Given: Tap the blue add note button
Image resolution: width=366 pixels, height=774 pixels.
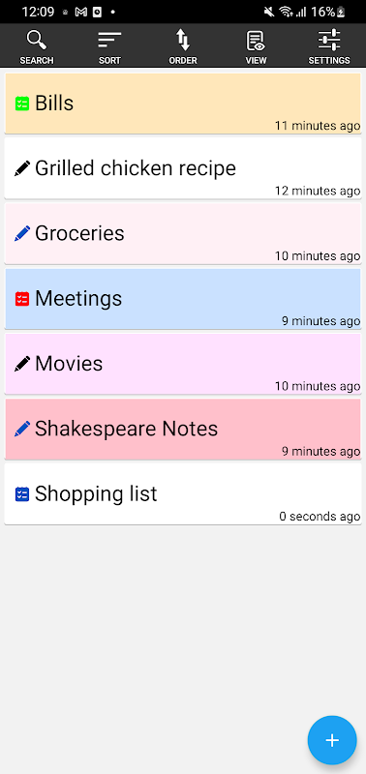Looking at the screenshot, I should [332, 740].
